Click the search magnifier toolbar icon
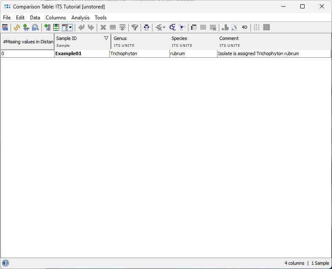The image size is (332, 269). pyautogui.click(x=35, y=27)
